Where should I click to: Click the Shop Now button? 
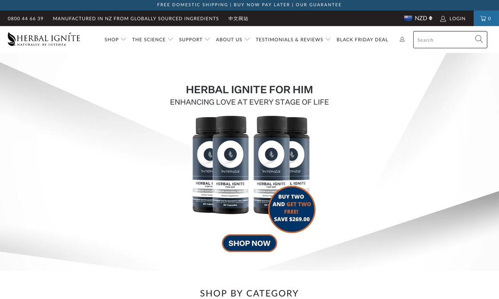point(249,243)
